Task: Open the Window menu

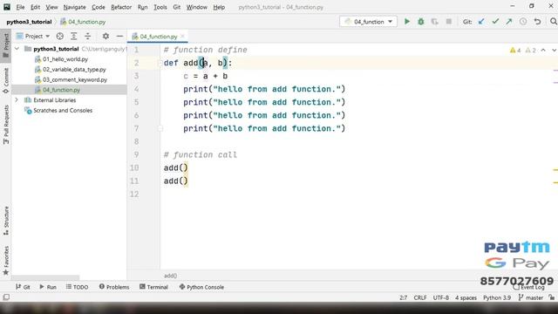Action: tap(197, 7)
